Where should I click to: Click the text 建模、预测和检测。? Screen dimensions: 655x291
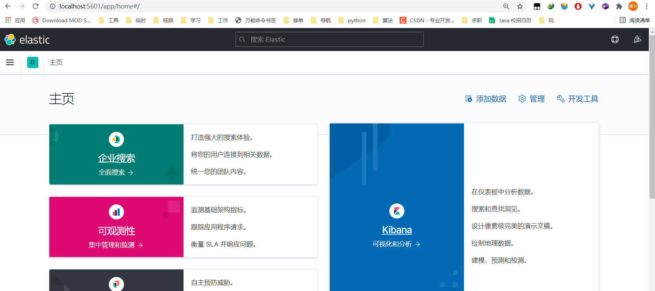click(x=499, y=260)
